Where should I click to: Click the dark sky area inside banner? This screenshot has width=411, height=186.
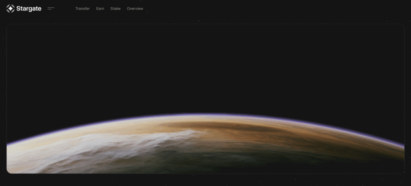[x=205, y=64]
